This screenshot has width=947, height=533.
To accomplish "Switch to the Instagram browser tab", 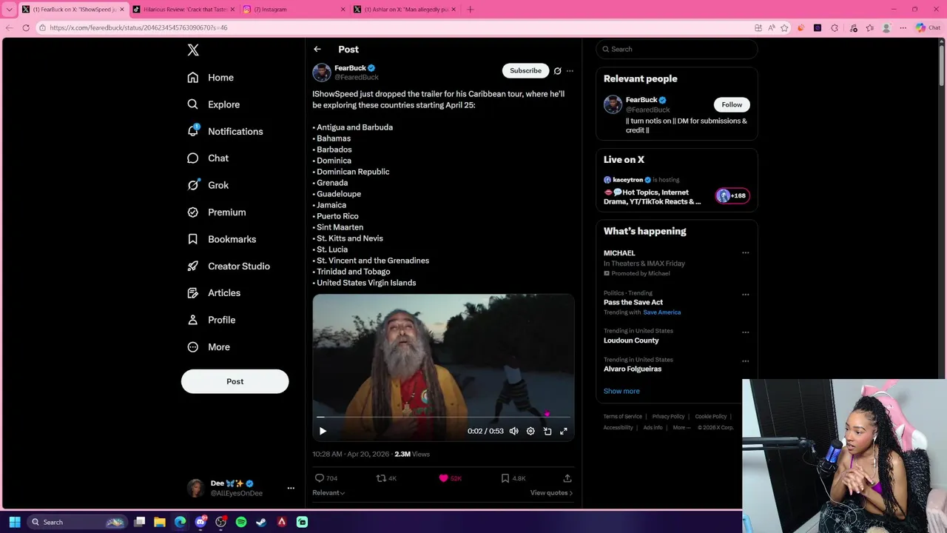I will click(294, 10).
